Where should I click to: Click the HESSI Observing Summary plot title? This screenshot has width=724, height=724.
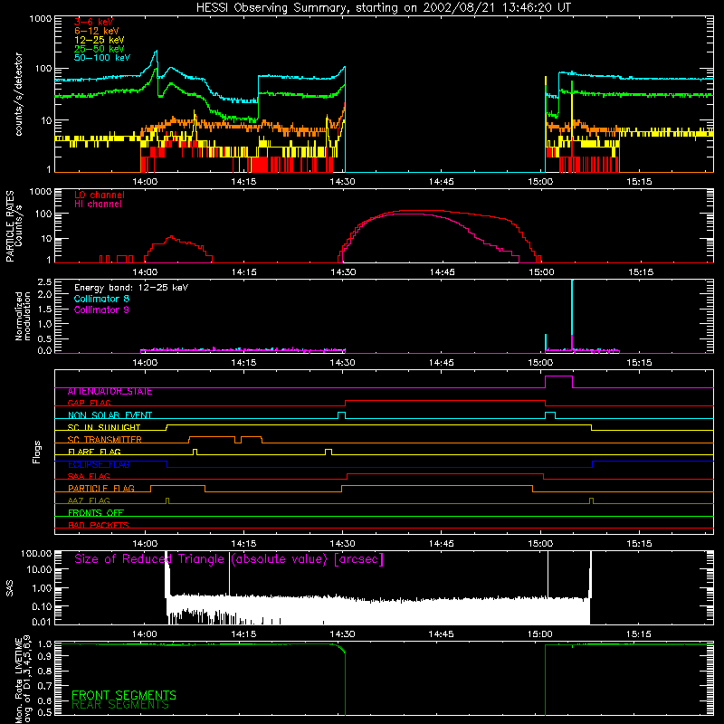(383, 7)
